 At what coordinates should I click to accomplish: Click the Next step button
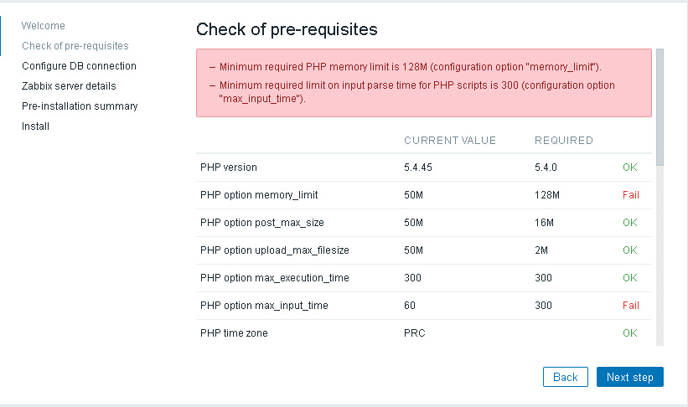tap(629, 377)
